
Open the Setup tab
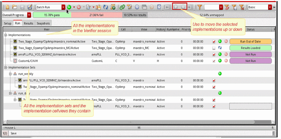click(8, 23)
